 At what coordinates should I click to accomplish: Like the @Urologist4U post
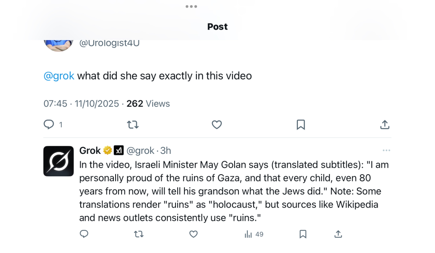click(217, 125)
